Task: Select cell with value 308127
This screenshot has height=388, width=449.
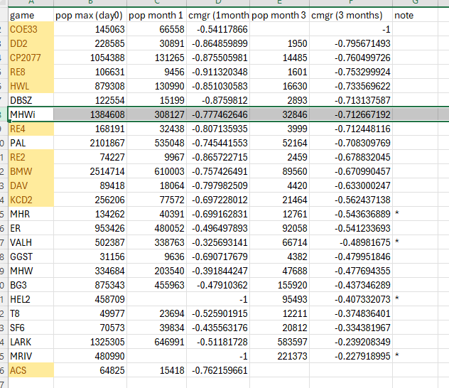Action: click(x=156, y=114)
